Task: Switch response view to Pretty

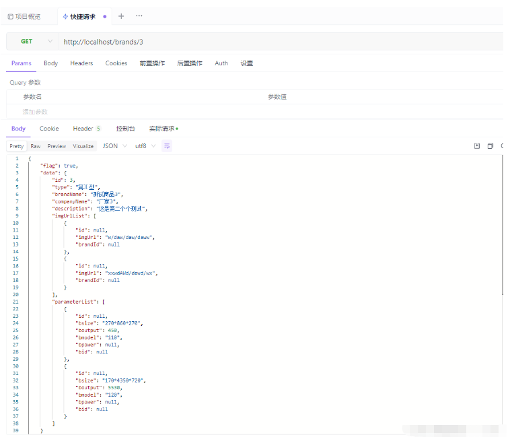Action: tap(17, 146)
